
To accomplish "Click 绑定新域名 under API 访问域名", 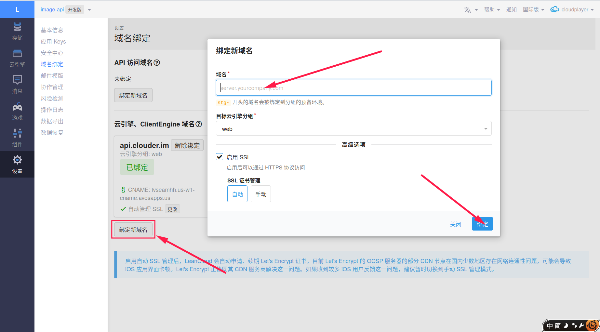I will pyautogui.click(x=133, y=95).
